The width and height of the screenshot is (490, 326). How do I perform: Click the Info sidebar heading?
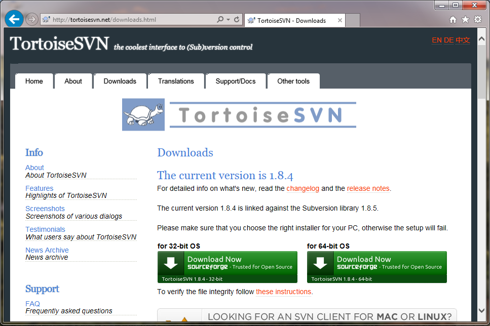click(x=34, y=153)
